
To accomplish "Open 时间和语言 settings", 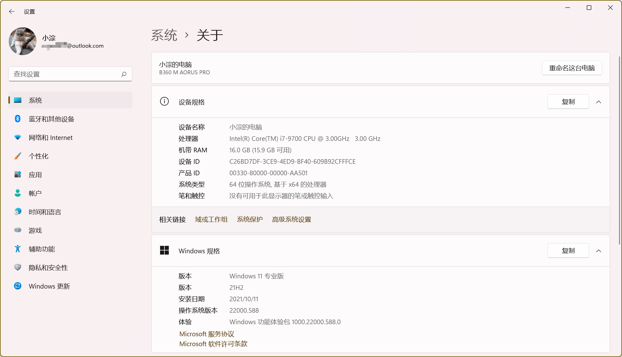I will [44, 212].
